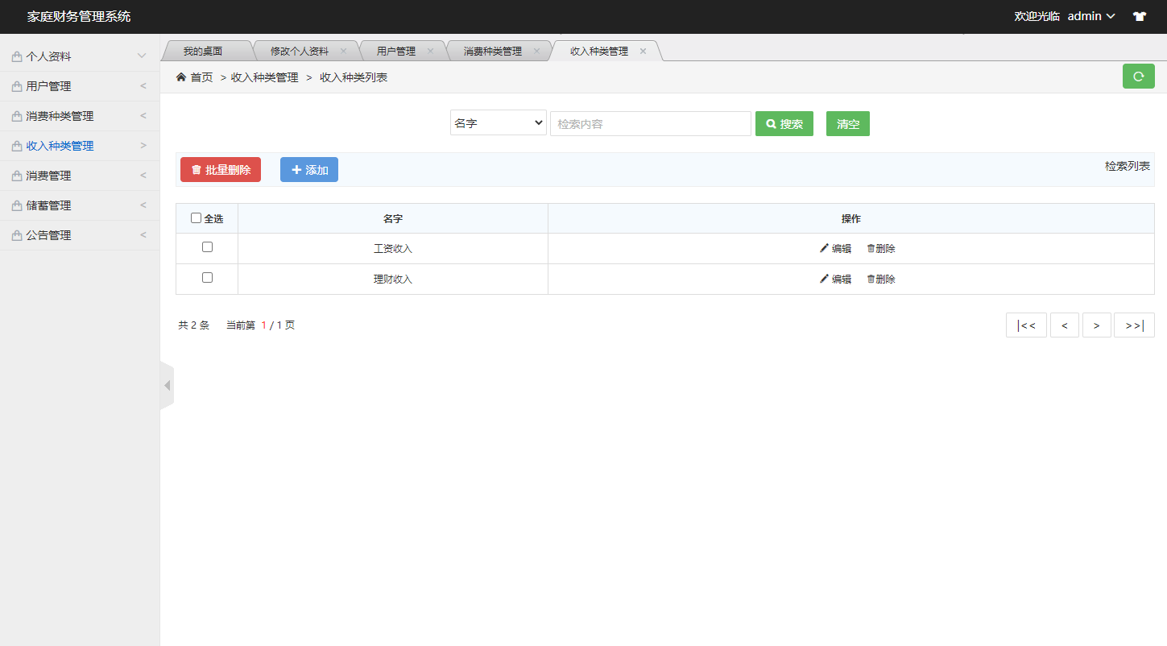Check the 全选 select-all checkbox
The height and width of the screenshot is (646, 1167).
click(x=196, y=217)
